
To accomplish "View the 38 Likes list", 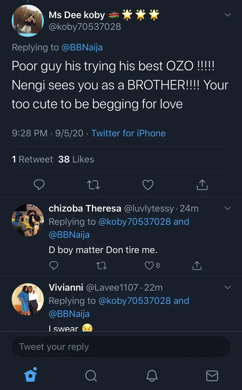I will click(x=76, y=159).
